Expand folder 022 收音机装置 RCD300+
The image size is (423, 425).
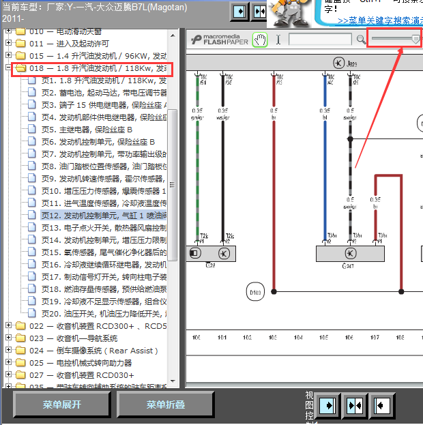coord(8,325)
